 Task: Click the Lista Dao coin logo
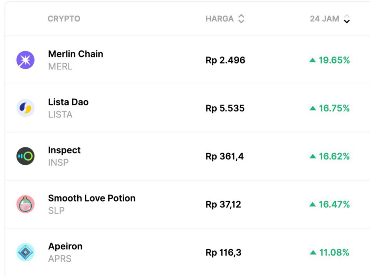[26, 108]
